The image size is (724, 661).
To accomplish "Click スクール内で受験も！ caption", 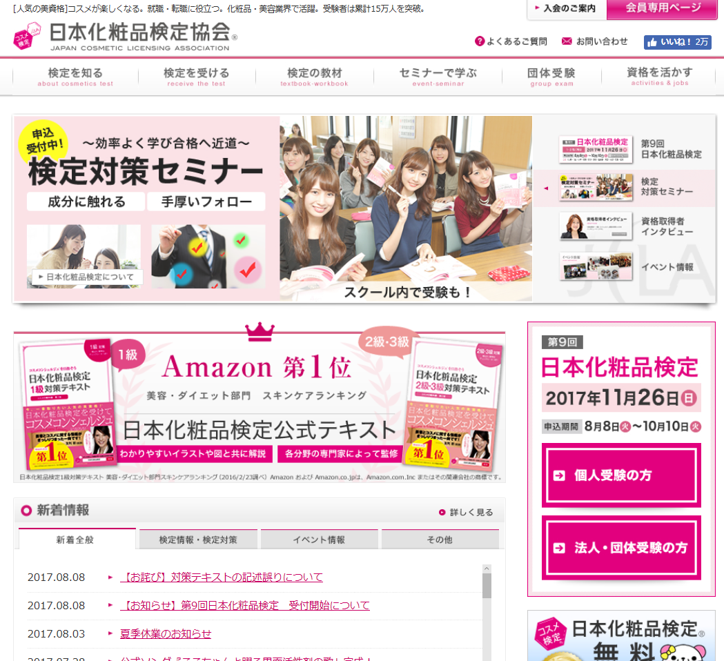I will [407, 292].
